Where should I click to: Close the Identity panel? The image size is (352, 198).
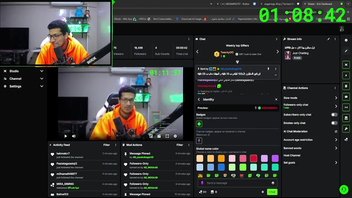point(276,100)
